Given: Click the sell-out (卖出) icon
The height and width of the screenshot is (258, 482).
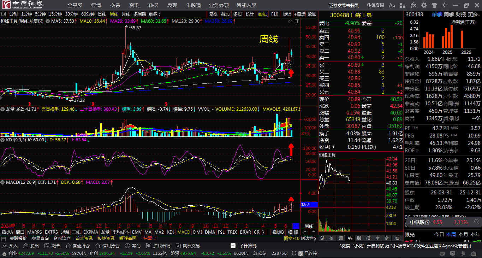Looking at the screenshot, I should coord(25,246).
